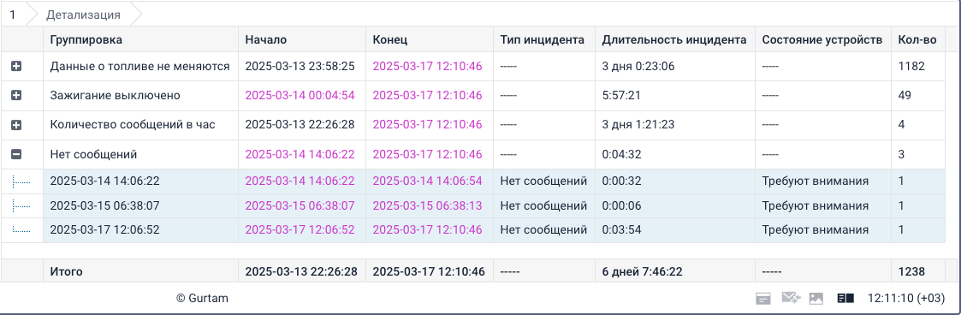The height and width of the screenshot is (315, 961).
Task: Click 'Нет сообщений' type in the 0:00:06 row
Action: point(543,206)
